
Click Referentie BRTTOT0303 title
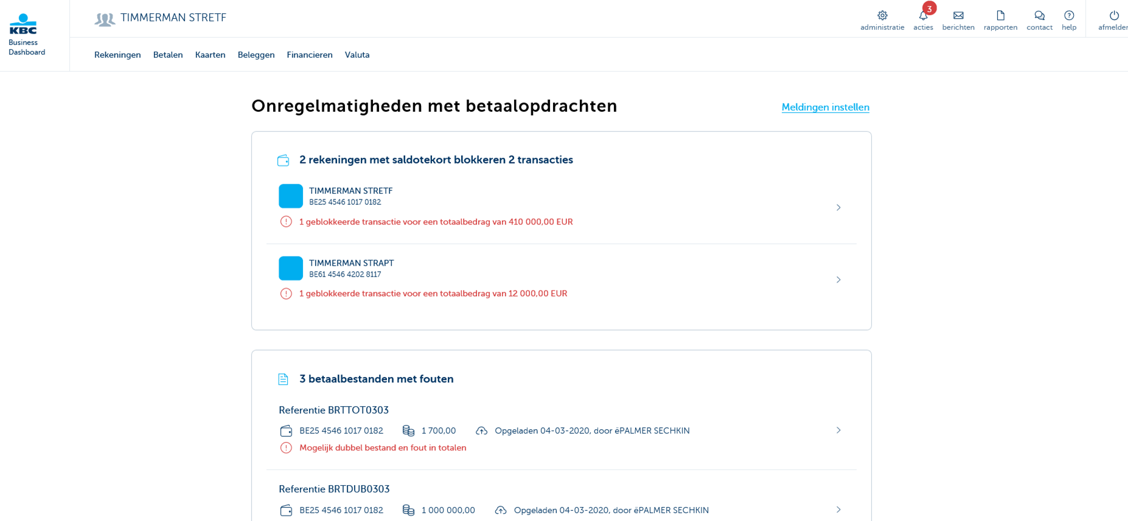[x=333, y=410]
